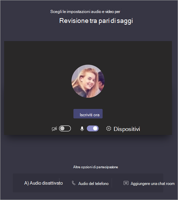Toggle the camera switch on
Viewport: 178px width, 200px height.
65,129
